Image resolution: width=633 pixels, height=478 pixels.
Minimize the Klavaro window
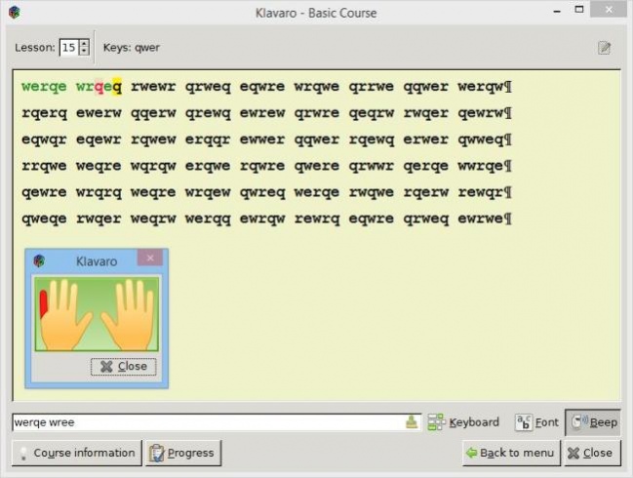[x=557, y=11]
